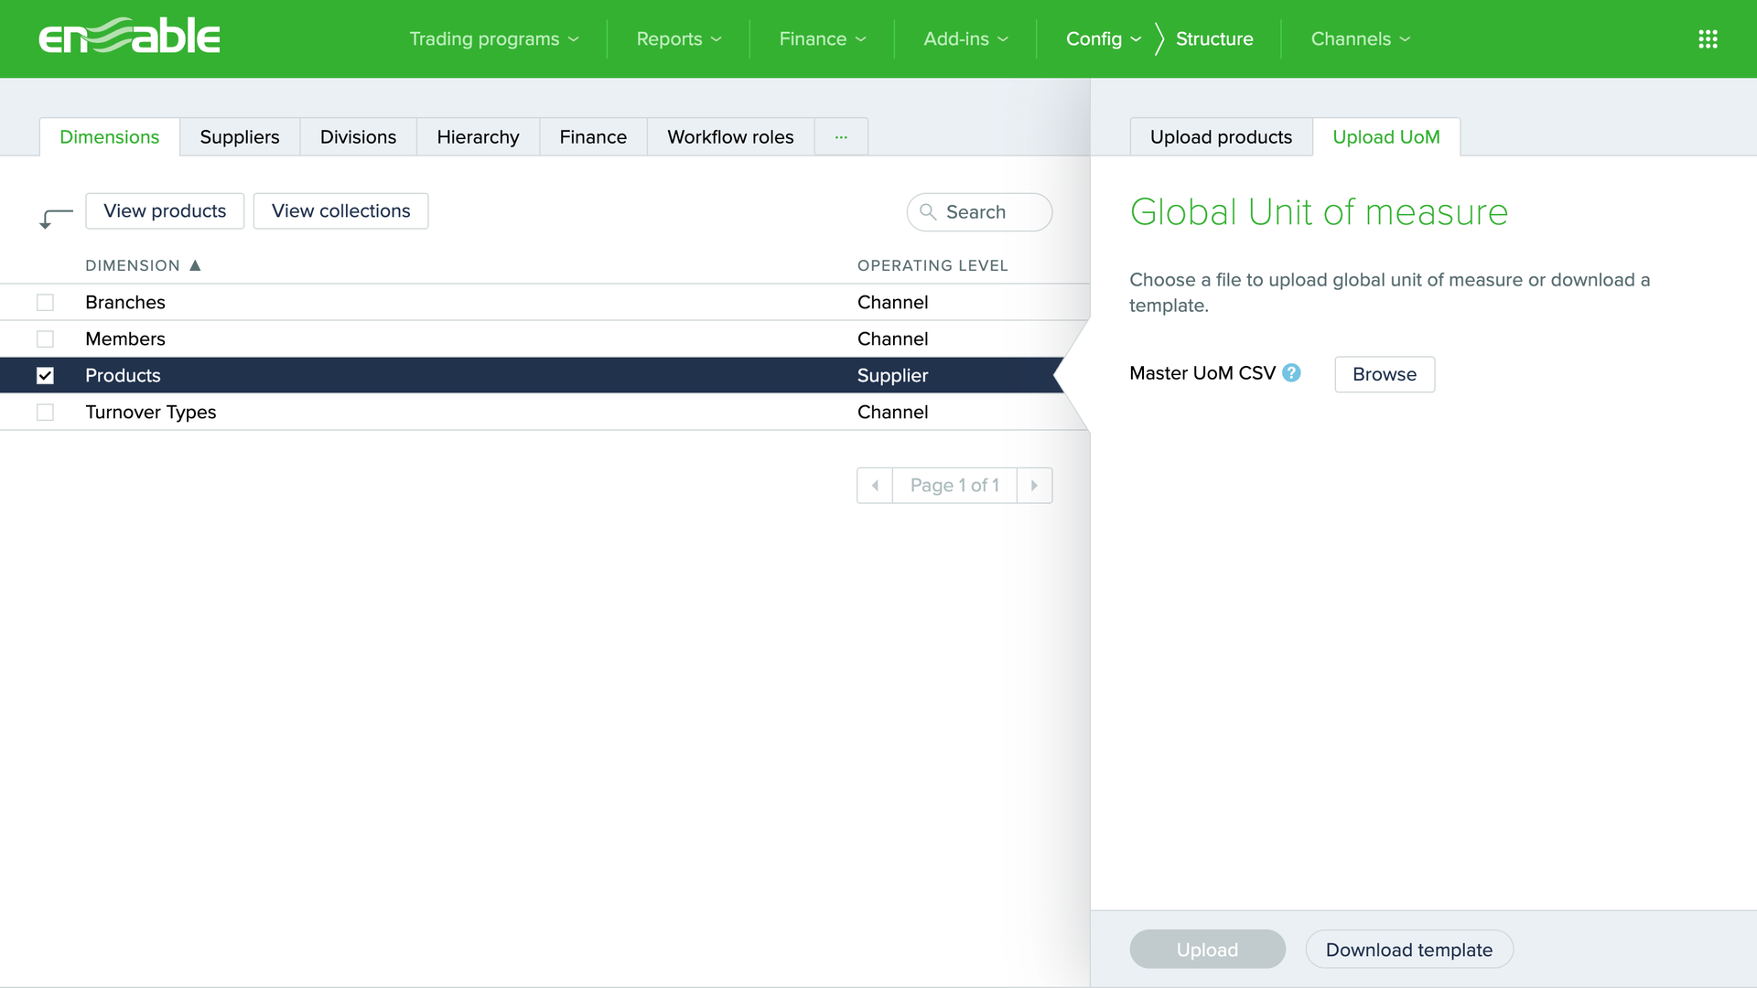Click the Download template button
1757x988 pixels.
1408,950
